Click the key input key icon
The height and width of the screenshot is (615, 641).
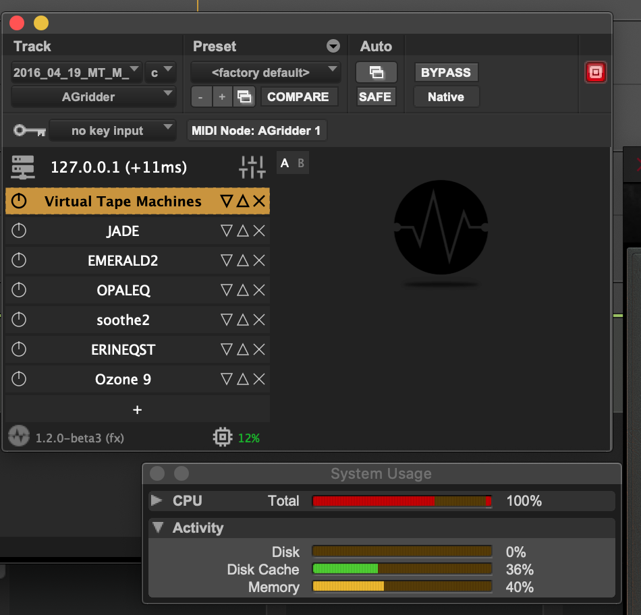point(30,131)
